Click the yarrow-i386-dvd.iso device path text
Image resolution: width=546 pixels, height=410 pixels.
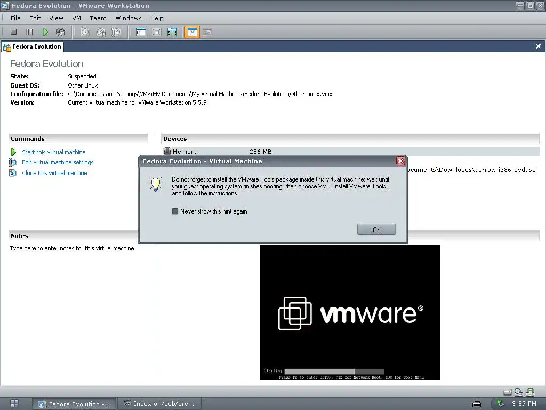click(471, 170)
